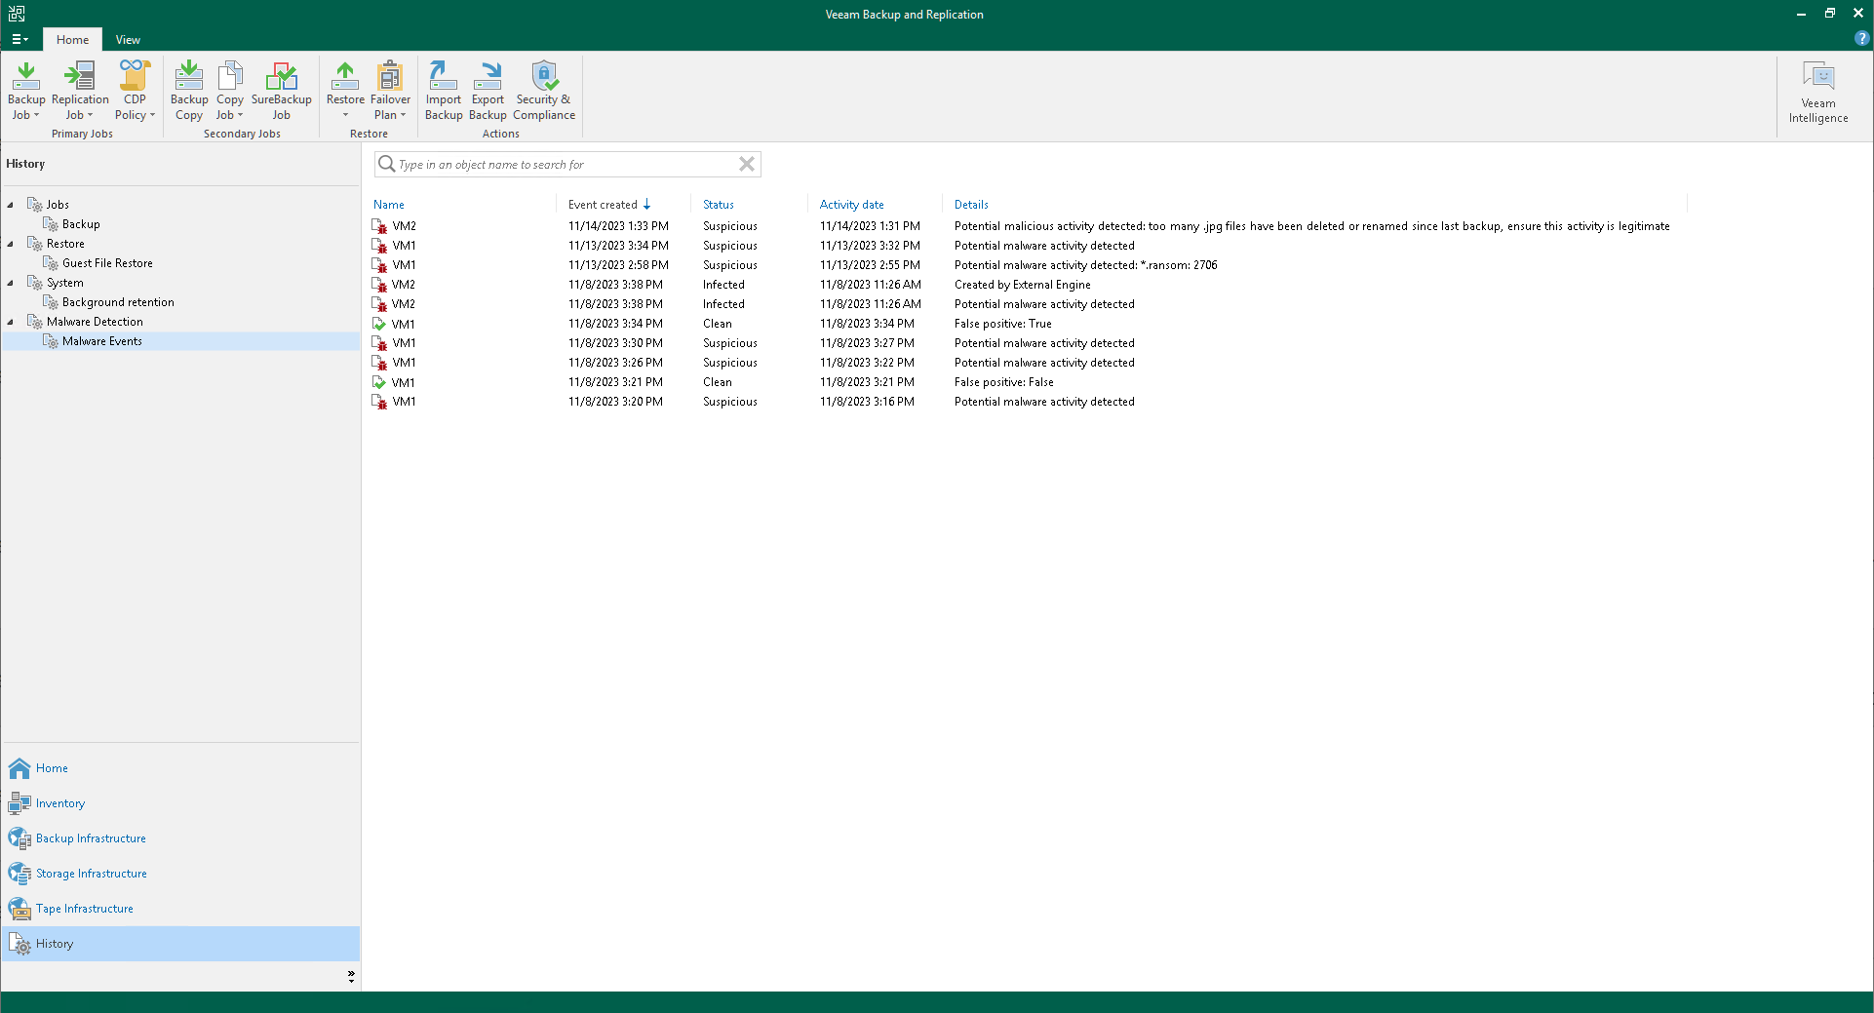Sort by the Details column header
The height and width of the screenshot is (1013, 1874).
click(971, 205)
